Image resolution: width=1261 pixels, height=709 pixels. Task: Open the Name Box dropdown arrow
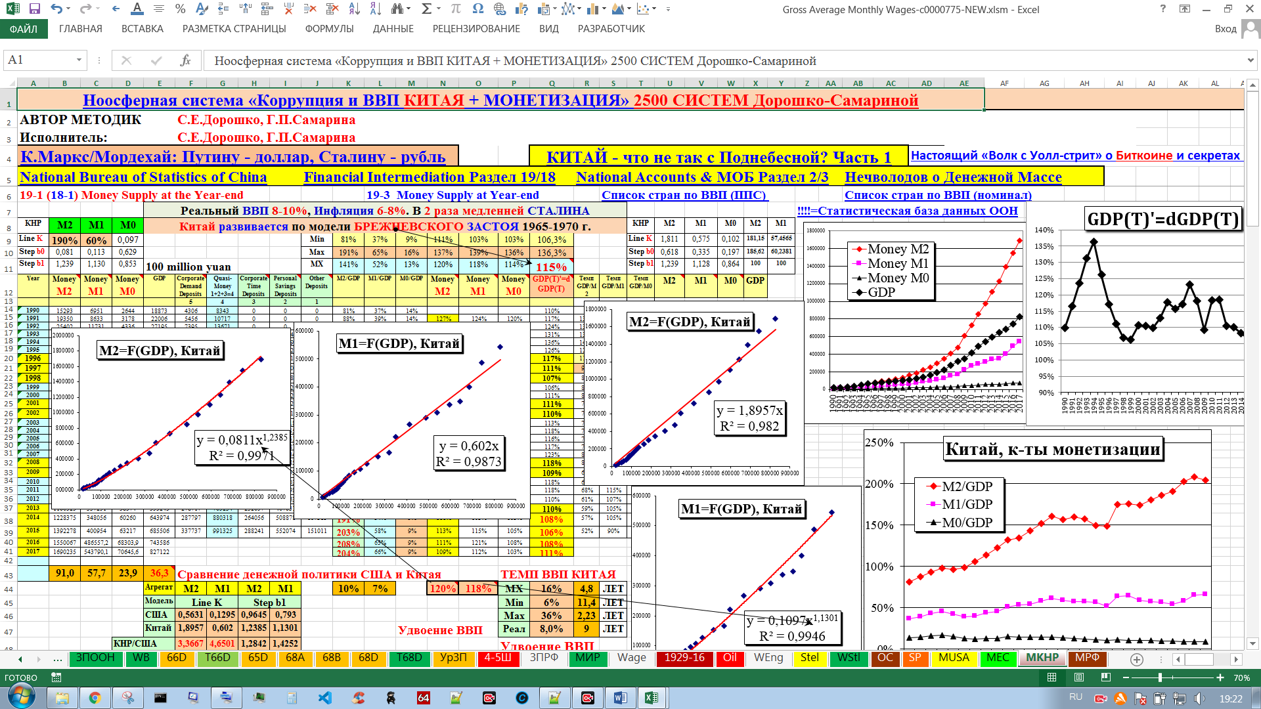[79, 60]
